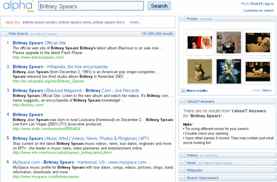This screenshot has width=277, height=182.
Task: Expand the Wikipedia panel
Action: click(x=182, y=170)
